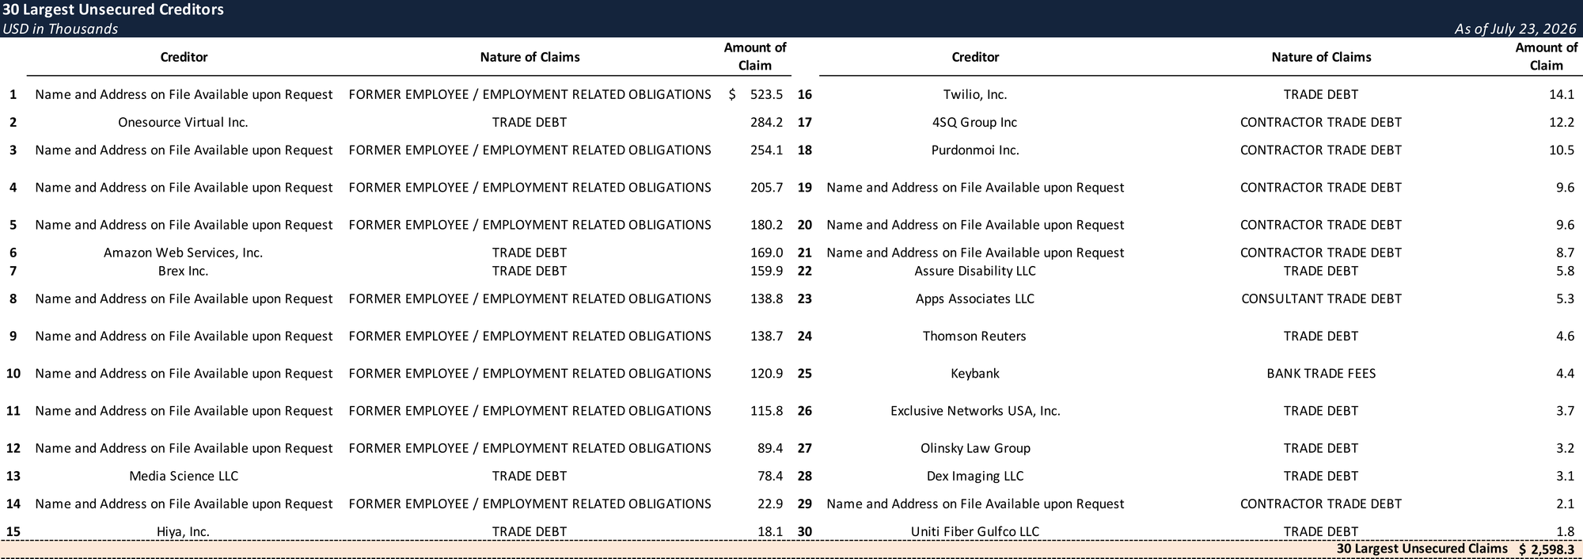
Task: Select the Thomson Reuters creditor cell
Action: [974, 336]
